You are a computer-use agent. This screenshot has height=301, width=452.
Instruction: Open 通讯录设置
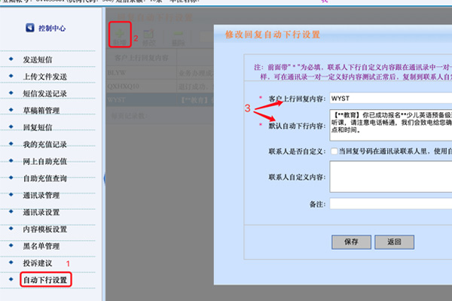[x=41, y=212]
